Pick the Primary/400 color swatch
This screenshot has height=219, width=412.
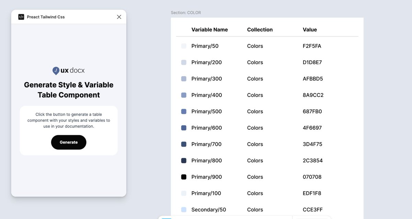click(x=184, y=95)
